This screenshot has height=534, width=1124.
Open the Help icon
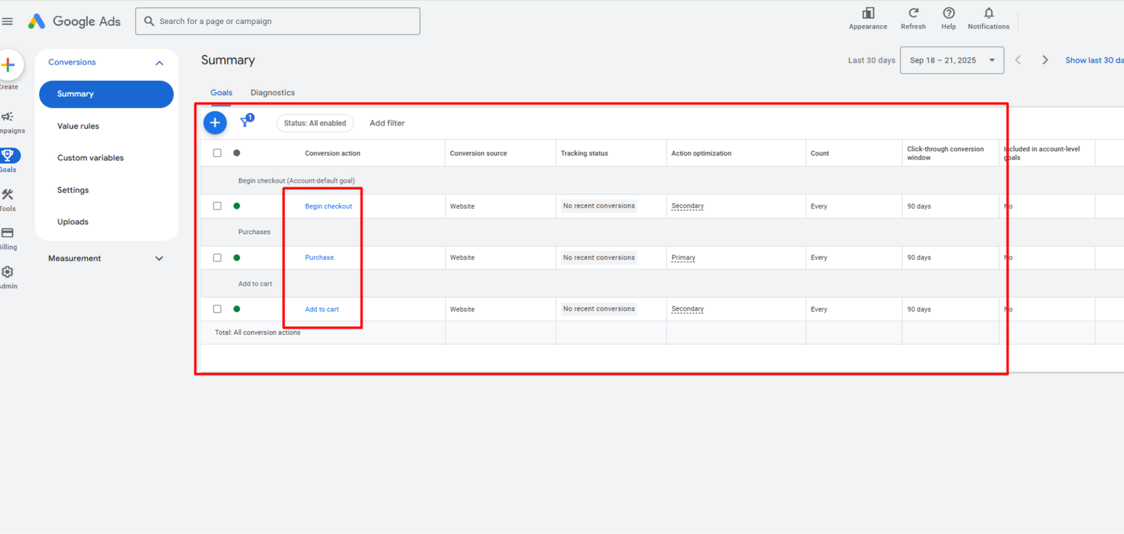948,13
